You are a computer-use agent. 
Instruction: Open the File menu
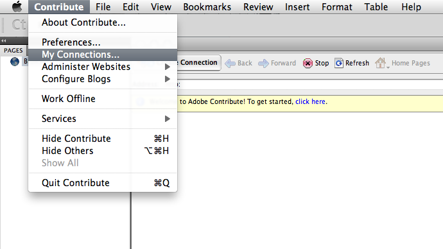[x=103, y=7]
